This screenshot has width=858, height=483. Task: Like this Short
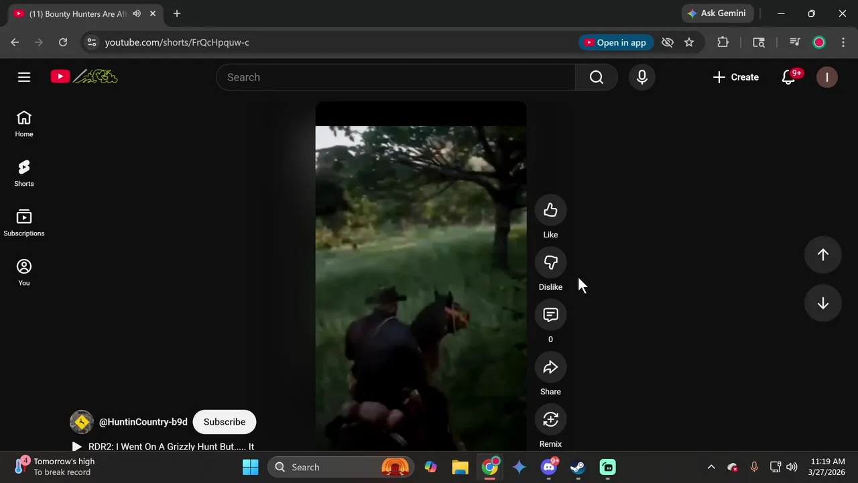point(550,211)
